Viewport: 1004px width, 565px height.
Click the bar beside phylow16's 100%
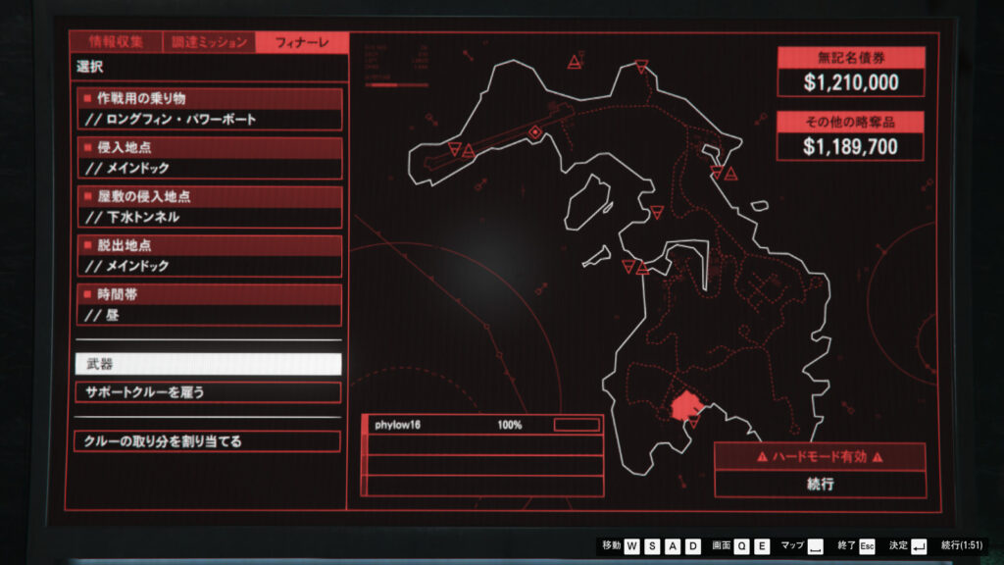click(577, 425)
